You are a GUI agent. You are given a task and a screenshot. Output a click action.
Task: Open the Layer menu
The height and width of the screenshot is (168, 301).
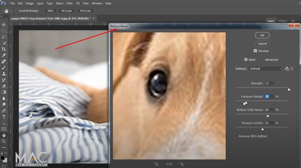point(40,3)
